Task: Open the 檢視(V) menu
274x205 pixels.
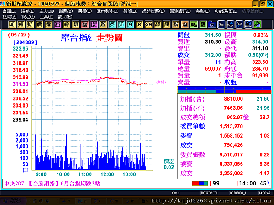Action: coord(10,17)
